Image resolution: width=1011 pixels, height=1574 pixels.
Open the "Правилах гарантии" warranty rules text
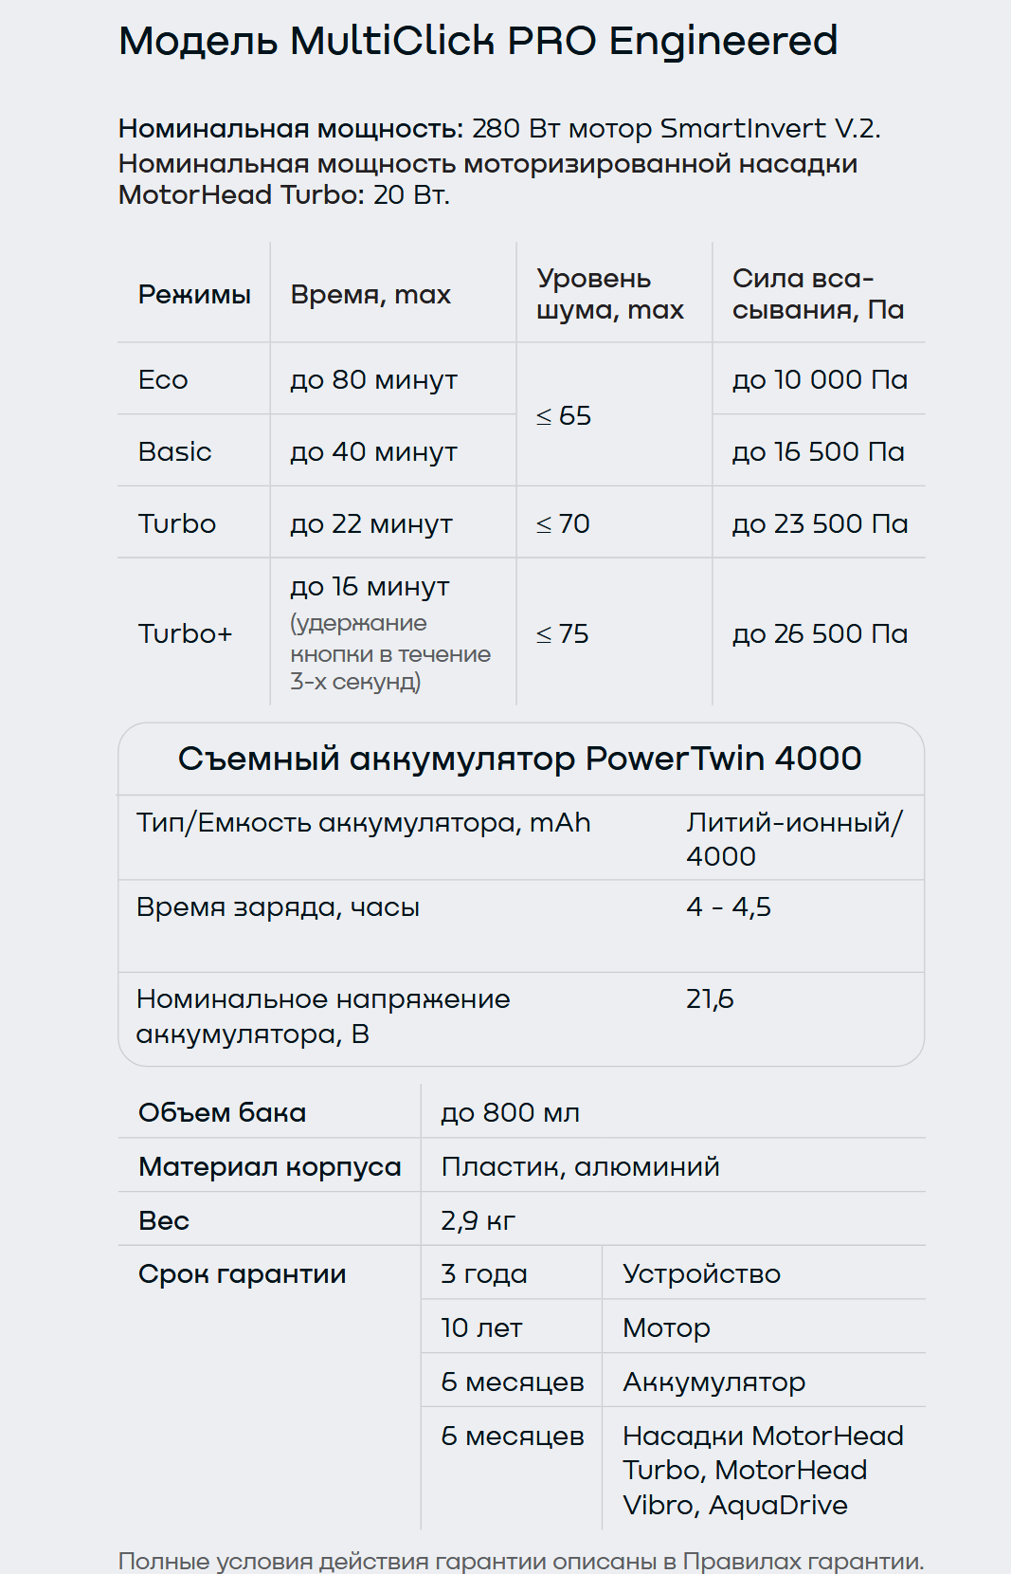tap(802, 1561)
